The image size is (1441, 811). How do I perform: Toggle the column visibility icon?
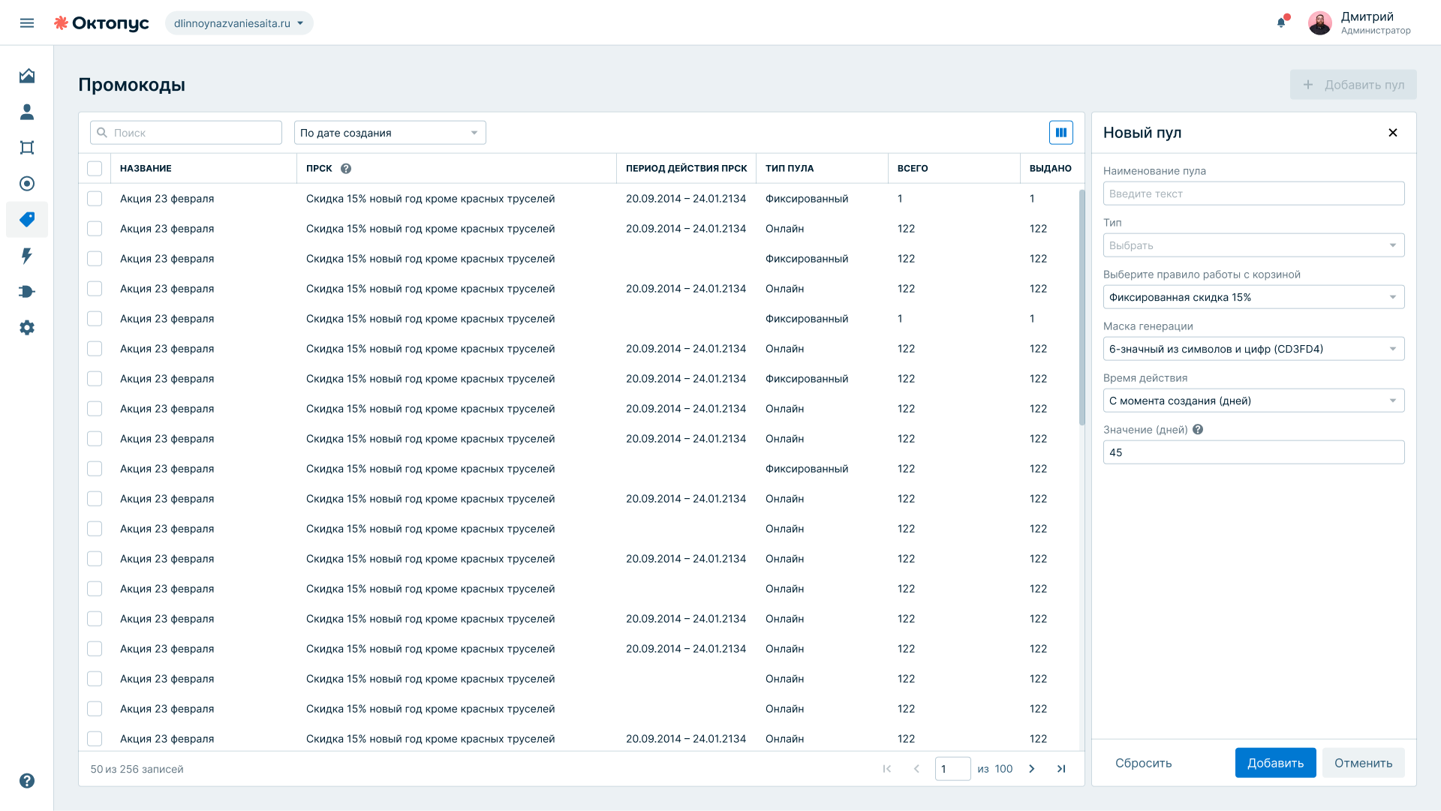click(x=1061, y=133)
